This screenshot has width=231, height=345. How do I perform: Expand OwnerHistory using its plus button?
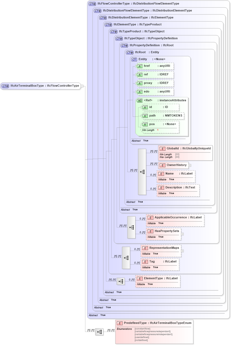tap(190, 165)
